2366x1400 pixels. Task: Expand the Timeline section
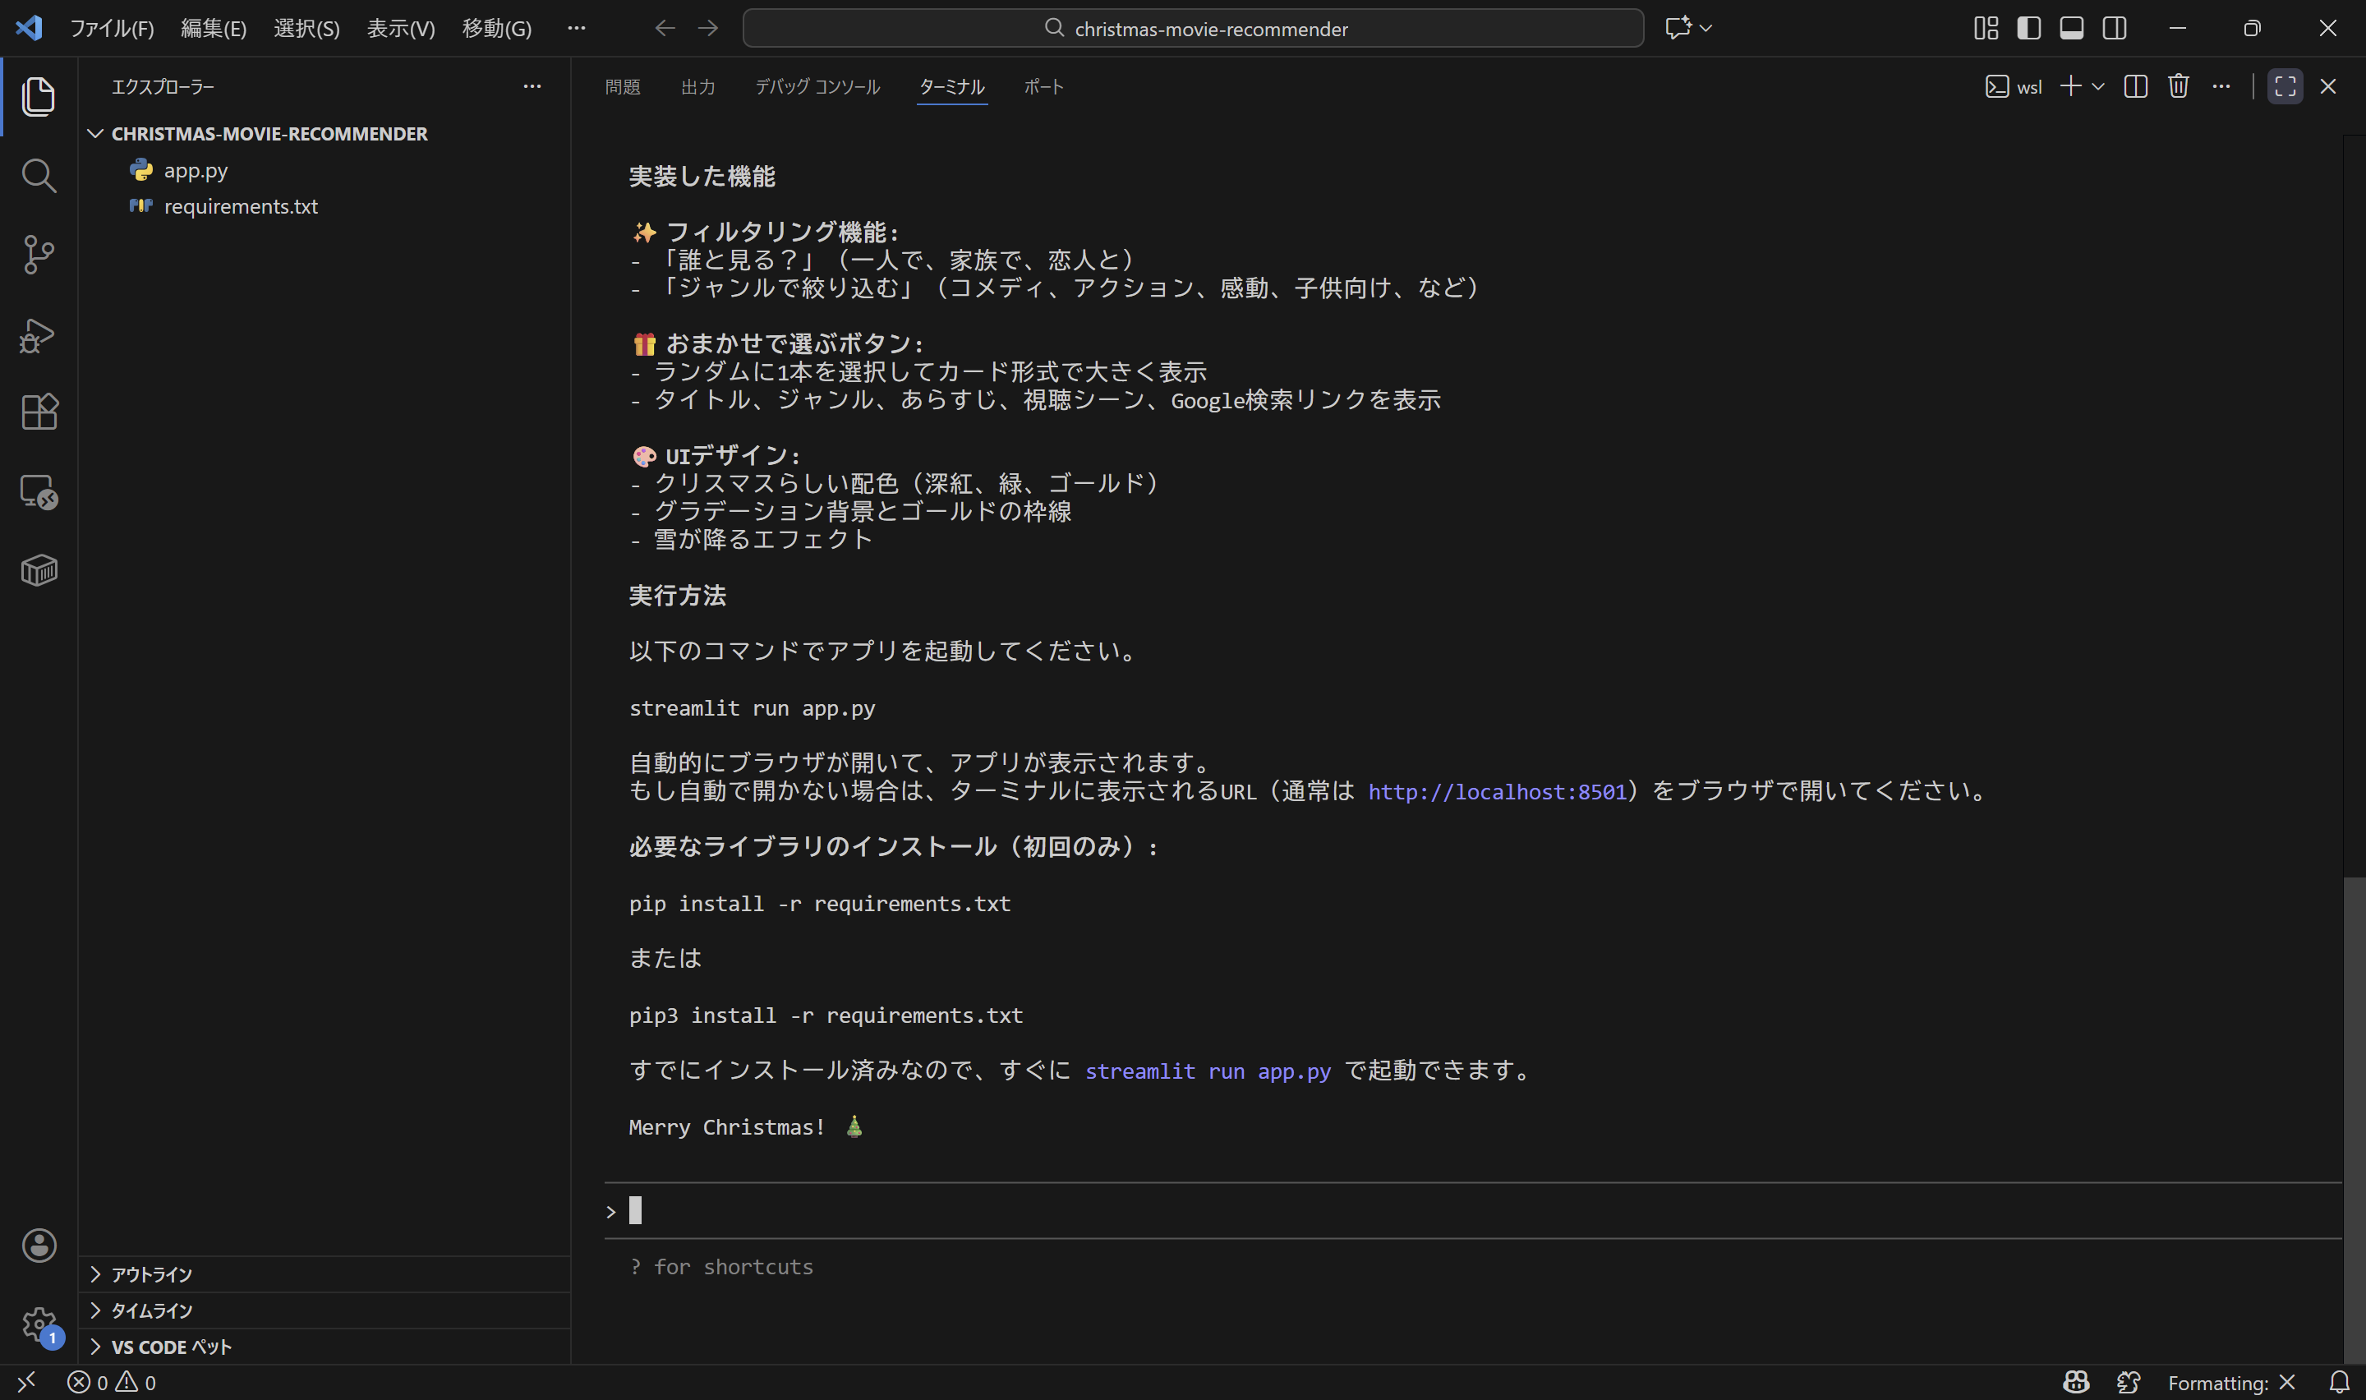[x=150, y=1310]
